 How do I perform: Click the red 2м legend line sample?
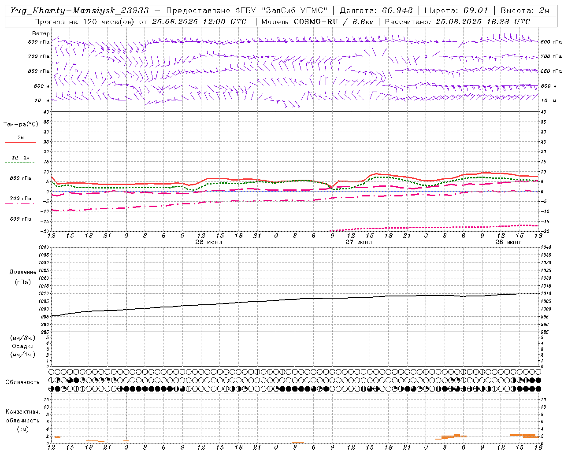pyautogui.click(x=20, y=143)
